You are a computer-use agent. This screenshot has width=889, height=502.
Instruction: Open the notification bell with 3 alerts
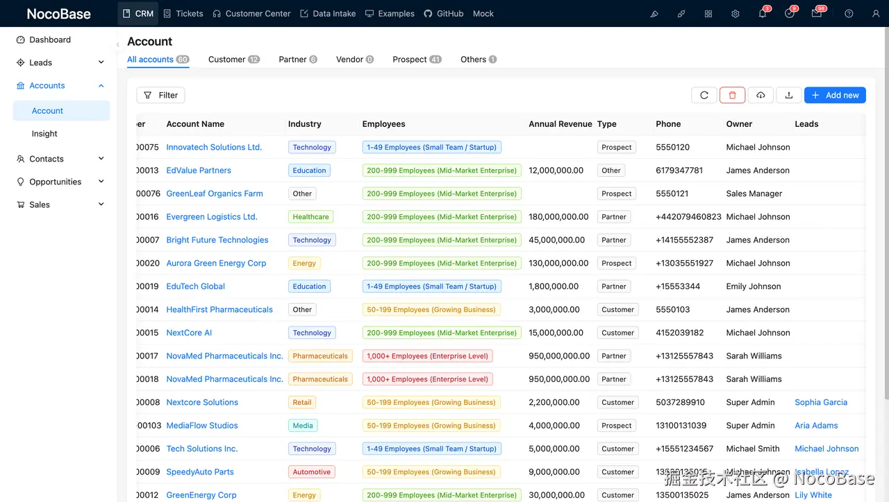[762, 13]
